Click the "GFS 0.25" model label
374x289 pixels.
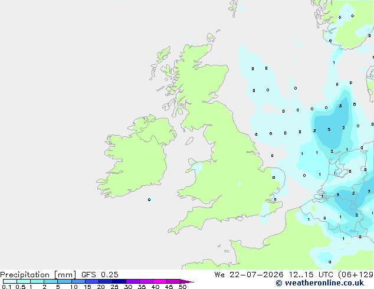(100, 275)
